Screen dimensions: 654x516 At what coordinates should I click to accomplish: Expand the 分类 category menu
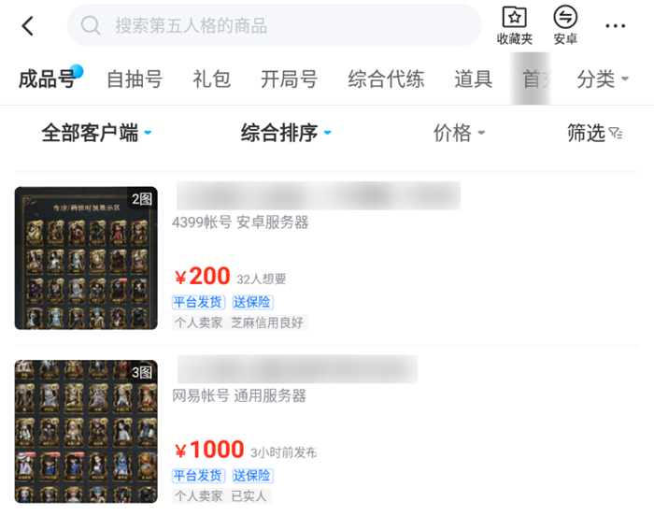(603, 79)
